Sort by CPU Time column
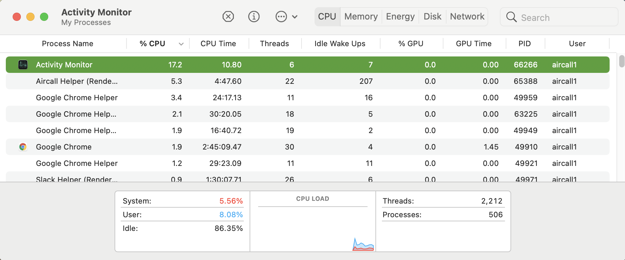This screenshot has width=625, height=260. (218, 43)
